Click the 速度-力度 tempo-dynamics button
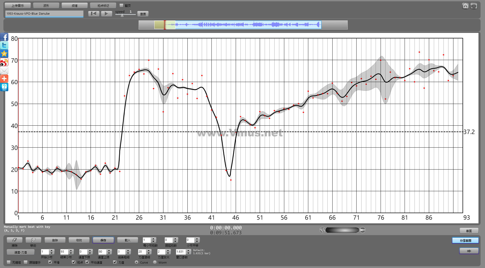This screenshot has height=268, width=485. click(x=21, y=252)
